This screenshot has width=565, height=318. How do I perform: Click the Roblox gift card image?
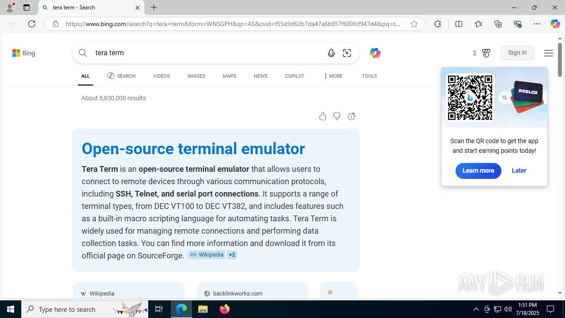(527, 96)
